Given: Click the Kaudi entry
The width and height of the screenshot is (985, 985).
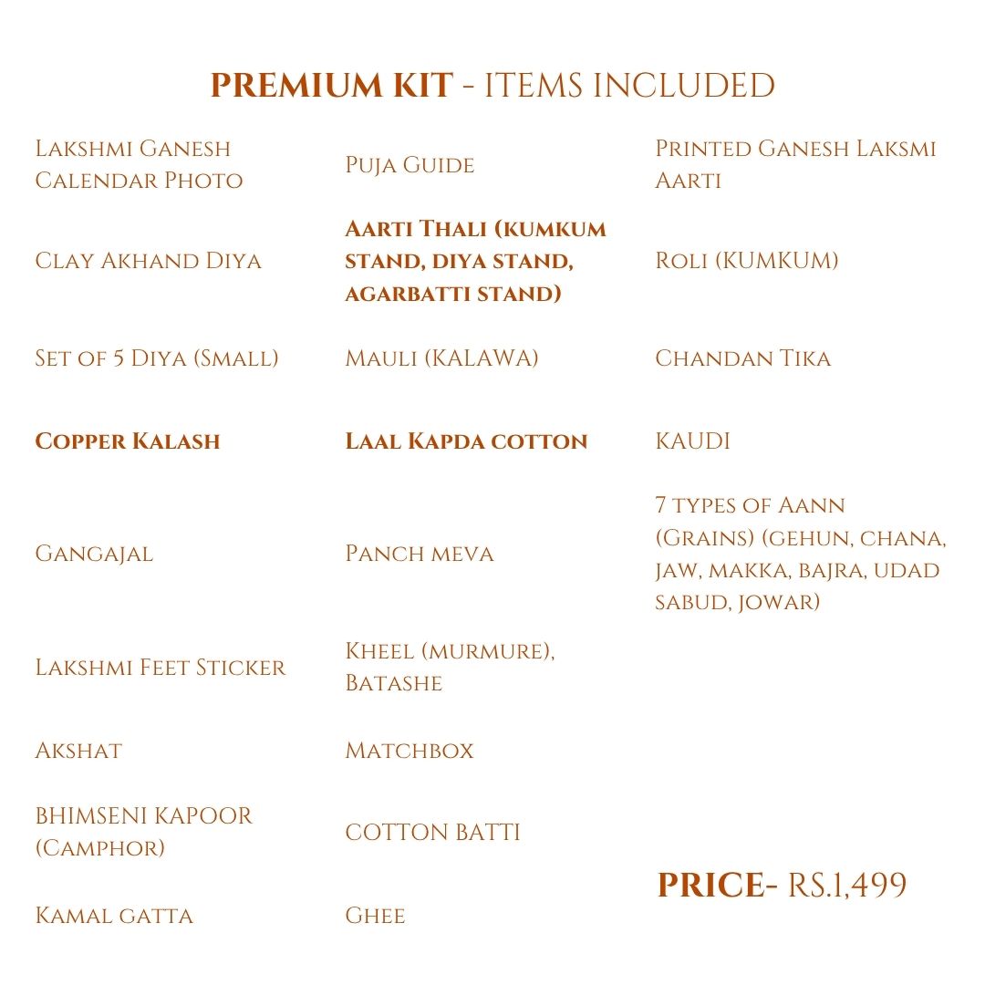Looking at the screenshot, I should click(x=692, y=441).
